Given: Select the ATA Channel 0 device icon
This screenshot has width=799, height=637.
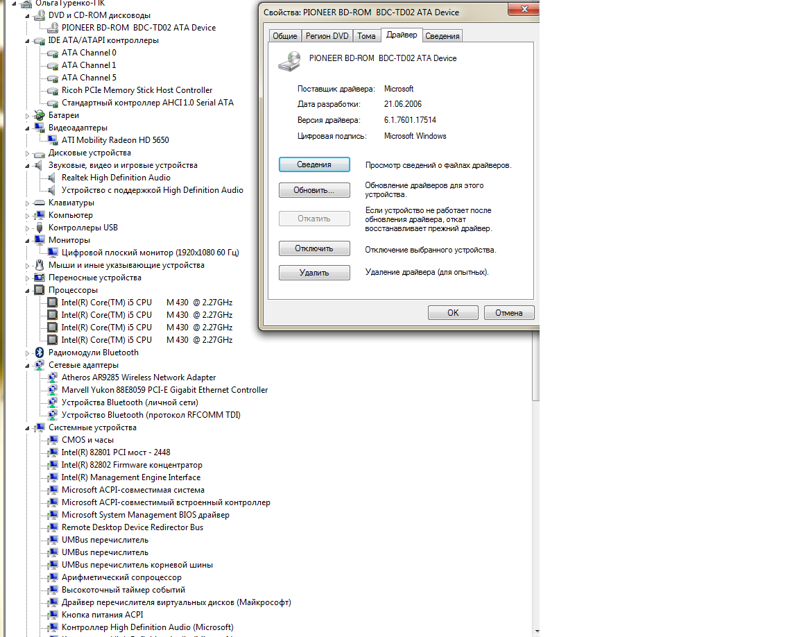Looking at the screenshot, I should tap(53, 53).
